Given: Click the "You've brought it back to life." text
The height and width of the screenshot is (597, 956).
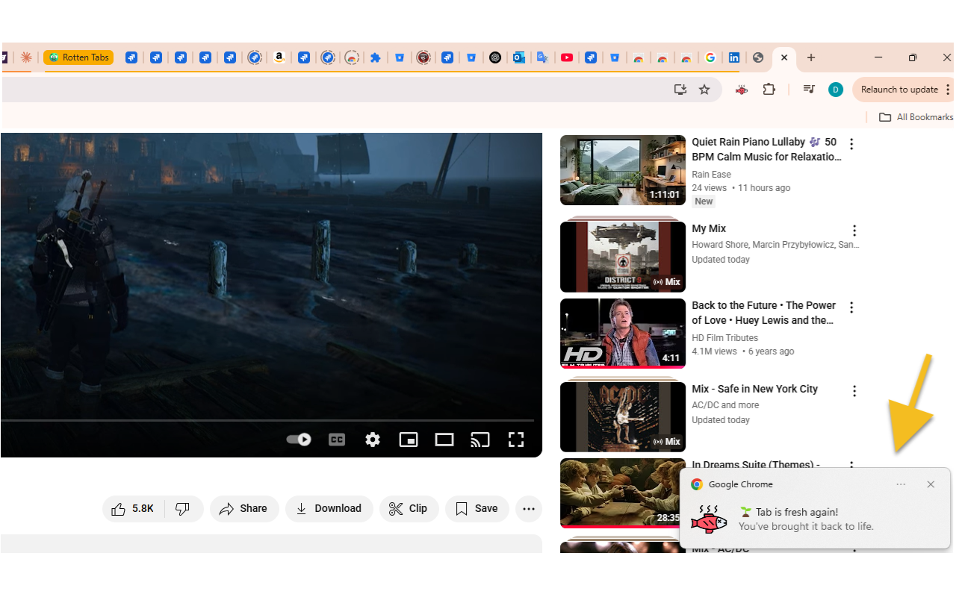Looking at the screenshot, I should 806,527.
